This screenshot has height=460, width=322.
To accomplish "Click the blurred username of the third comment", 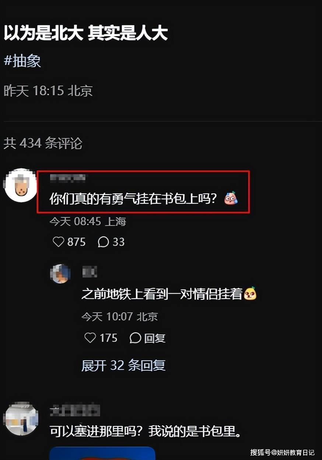I will (x=75, y=410).
